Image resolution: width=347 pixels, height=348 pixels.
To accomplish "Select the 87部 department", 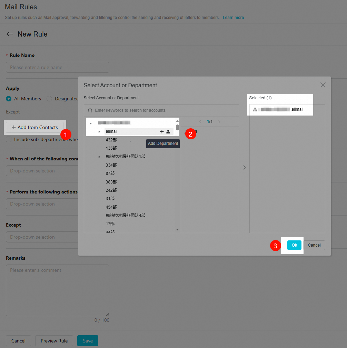I will click(110, 173).
